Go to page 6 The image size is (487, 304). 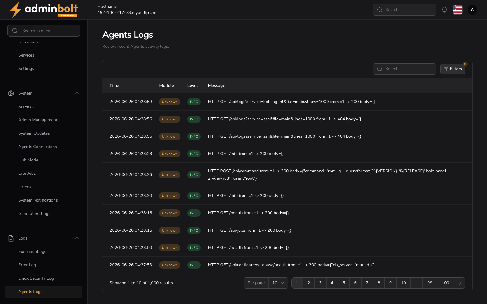[355, 283]
